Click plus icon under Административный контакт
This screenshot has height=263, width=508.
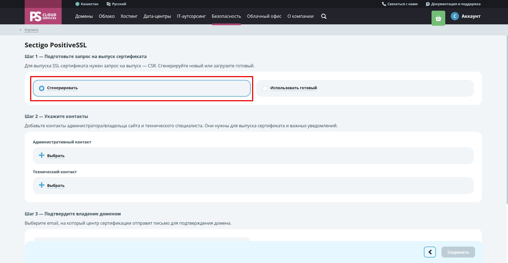(42, 155)
